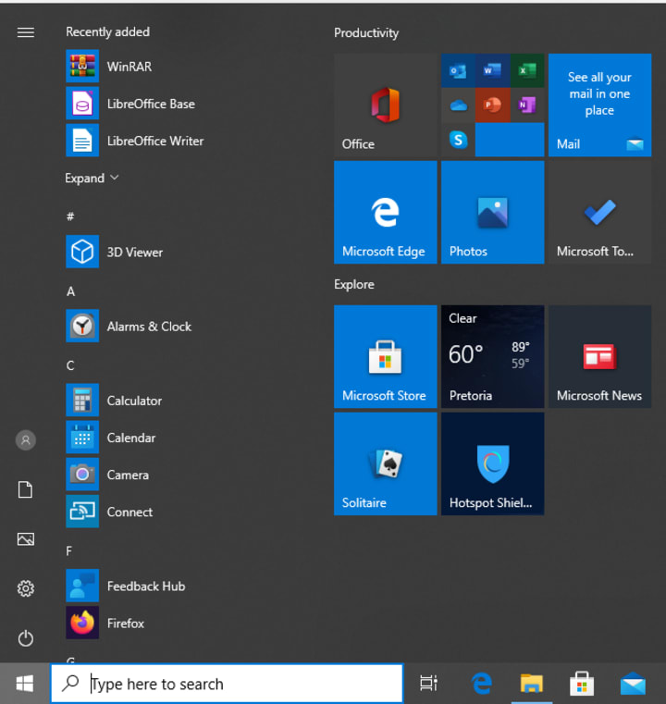Click the Recently added heading

pos(107,31)
